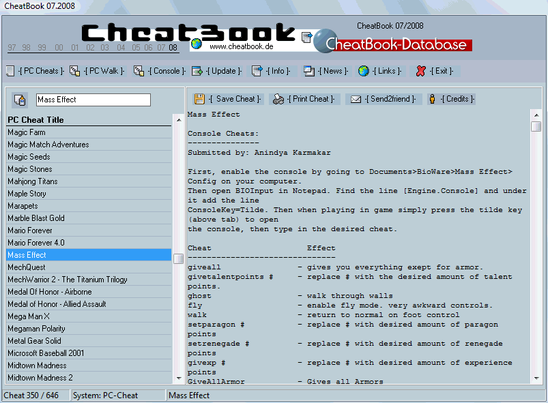Image resolution: width=548 pixels, height=403 pixels.
Task: Click the Links globe icon
Action: tap(364, 71)
